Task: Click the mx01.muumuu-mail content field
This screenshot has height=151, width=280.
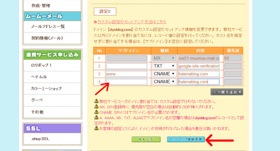Action: (x=199, y=58)
